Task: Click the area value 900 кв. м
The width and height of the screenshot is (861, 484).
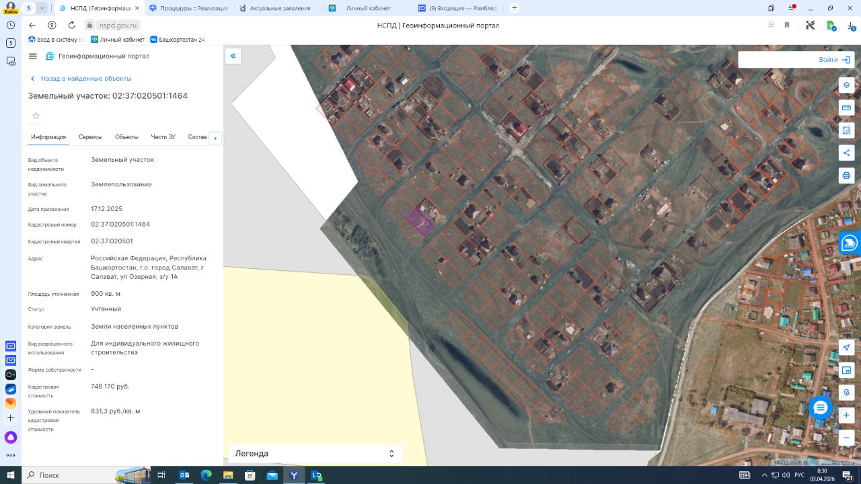Action: click(x=106, y=294)
